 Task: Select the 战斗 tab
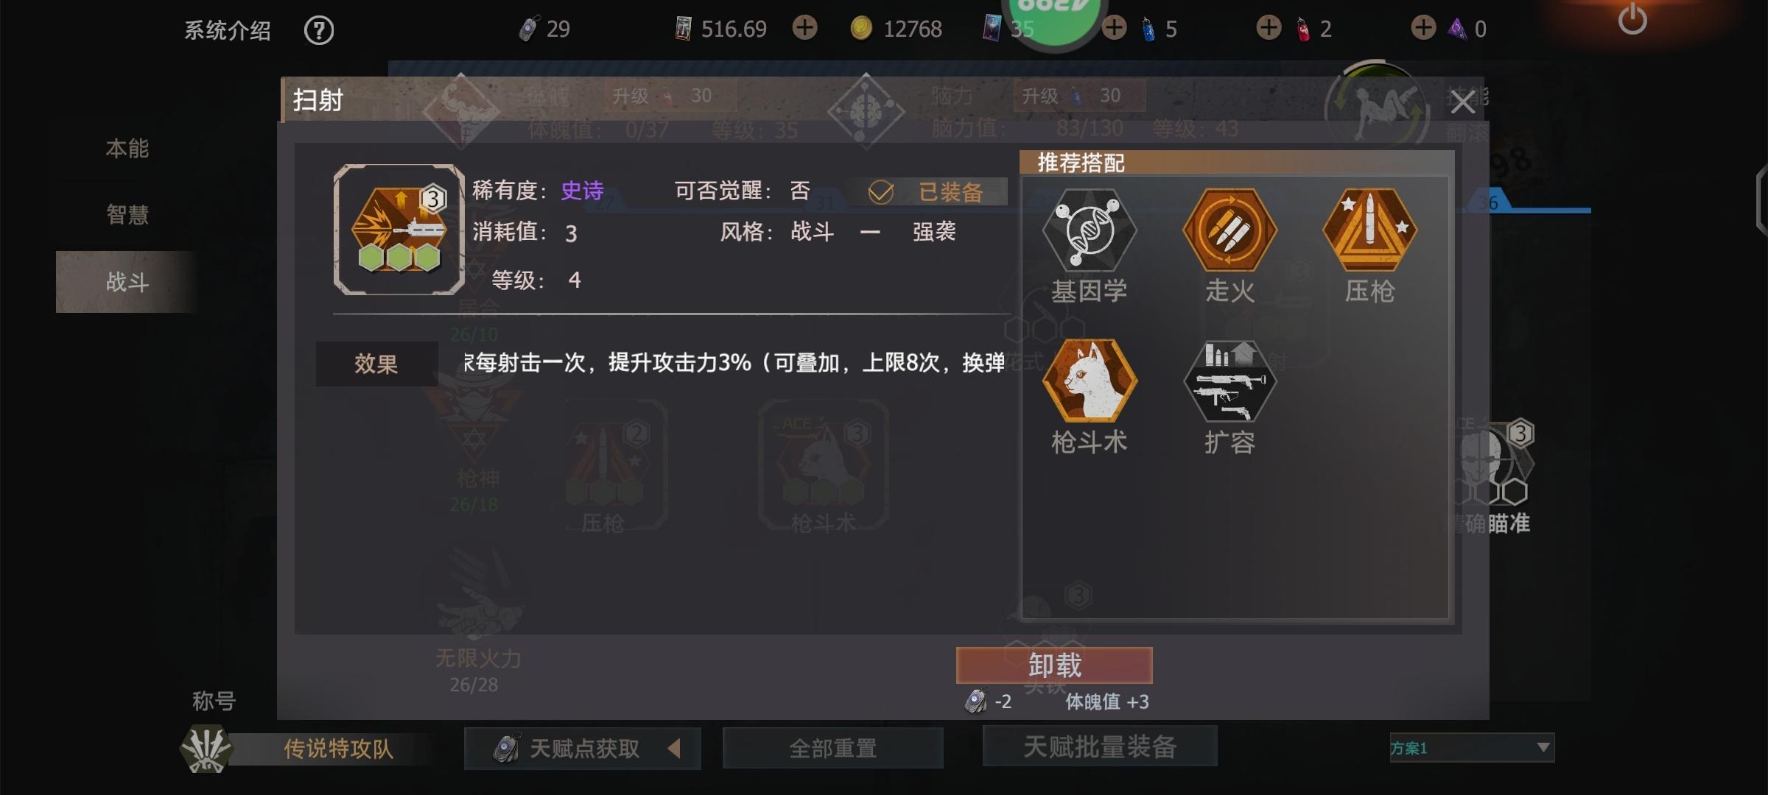pos(127,282)
